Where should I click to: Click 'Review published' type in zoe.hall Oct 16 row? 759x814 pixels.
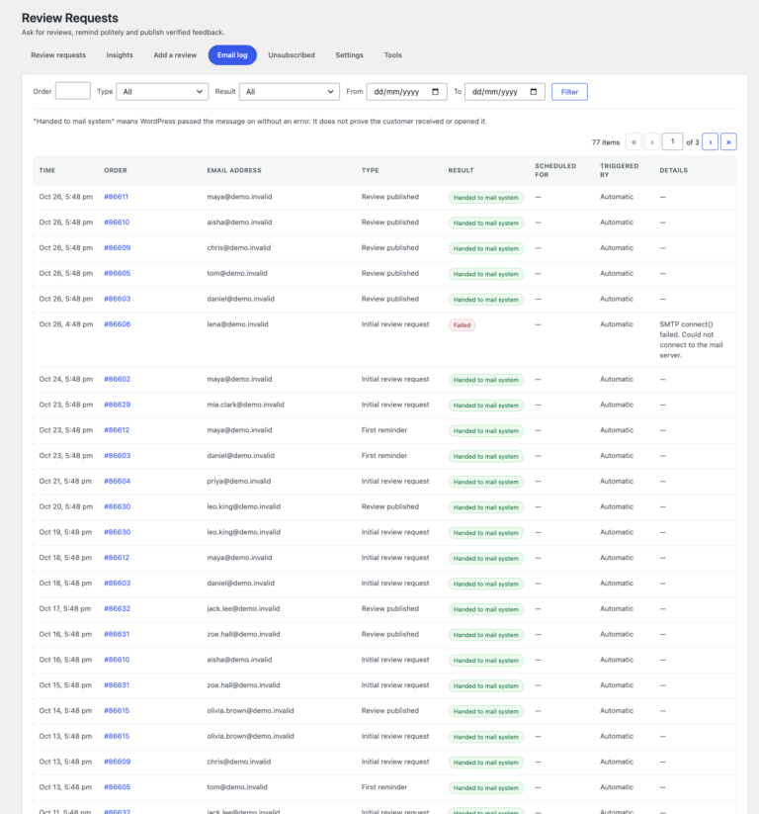click(390, 634)
